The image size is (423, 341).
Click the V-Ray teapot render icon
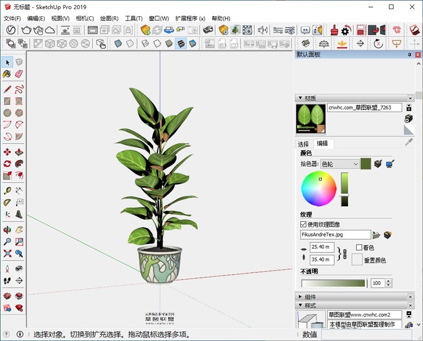26,30
